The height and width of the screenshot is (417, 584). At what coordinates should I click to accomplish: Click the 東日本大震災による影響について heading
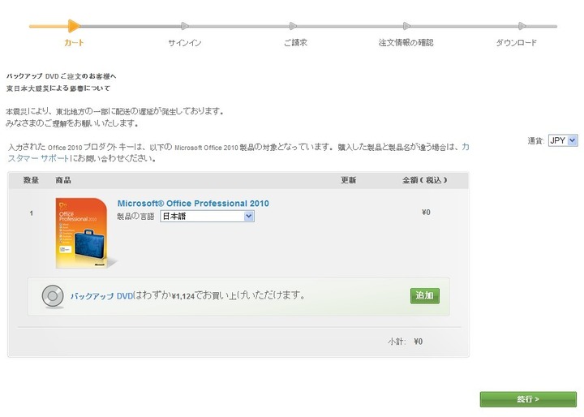click(x=58, y=88)
